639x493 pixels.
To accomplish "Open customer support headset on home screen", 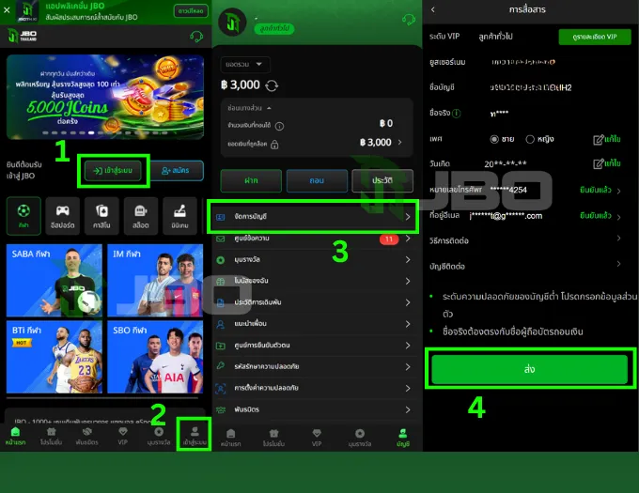I will 196,37.
